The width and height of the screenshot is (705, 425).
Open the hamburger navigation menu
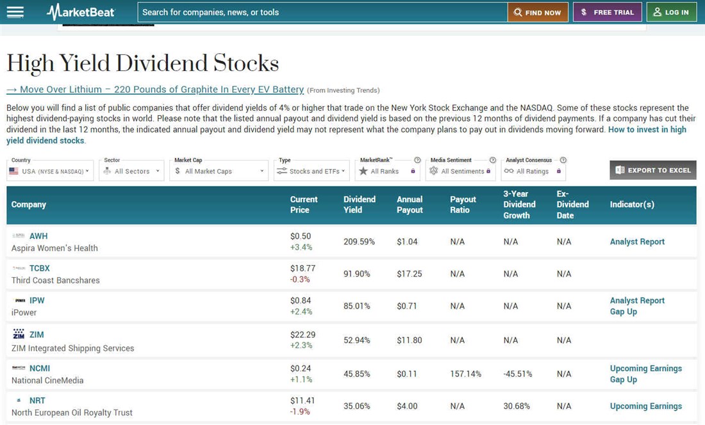pyautogui.click(x=15, y=12)
